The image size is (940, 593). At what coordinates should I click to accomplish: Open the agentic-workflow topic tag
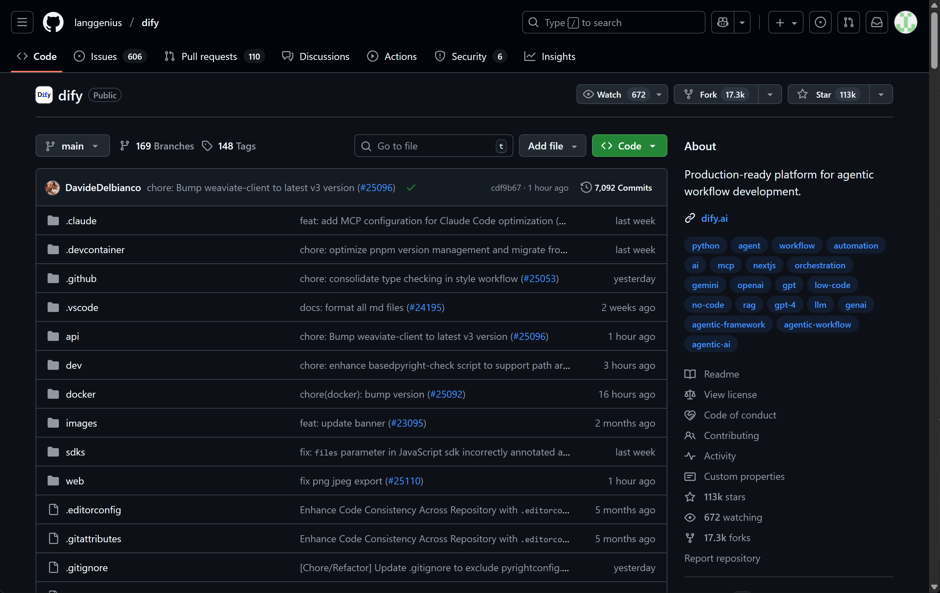(x=817, y=324)
